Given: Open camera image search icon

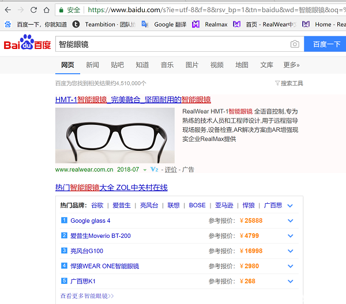Looking at the screenshot, I should coord(295,44).
